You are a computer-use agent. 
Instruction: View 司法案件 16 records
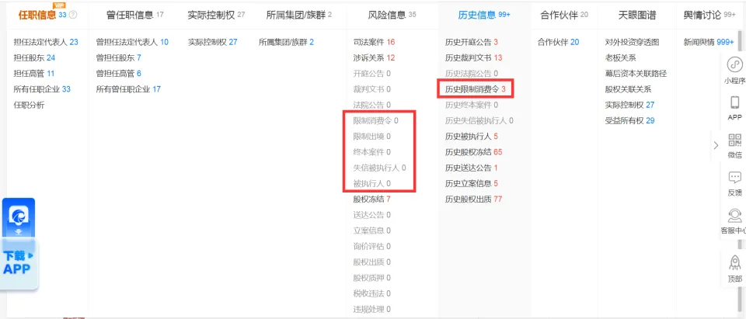[374, 42]
